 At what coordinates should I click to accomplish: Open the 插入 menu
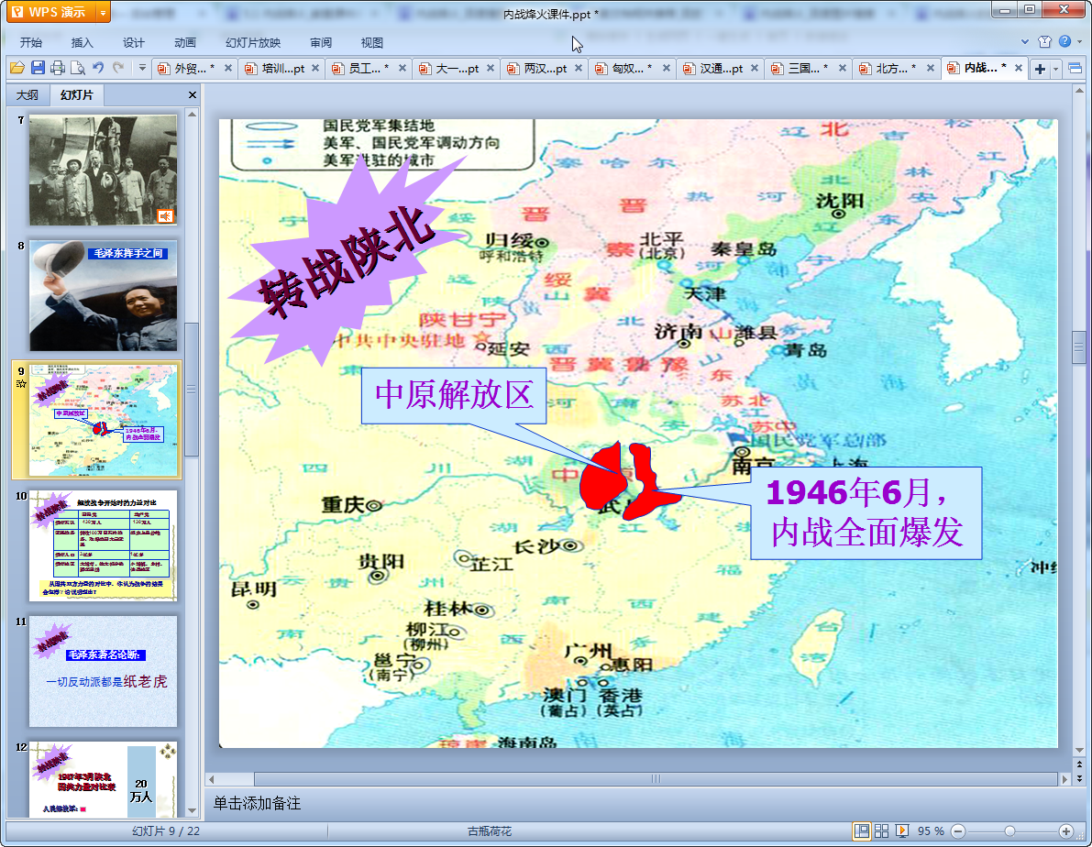pyautogui.click(x=83, y=43)
